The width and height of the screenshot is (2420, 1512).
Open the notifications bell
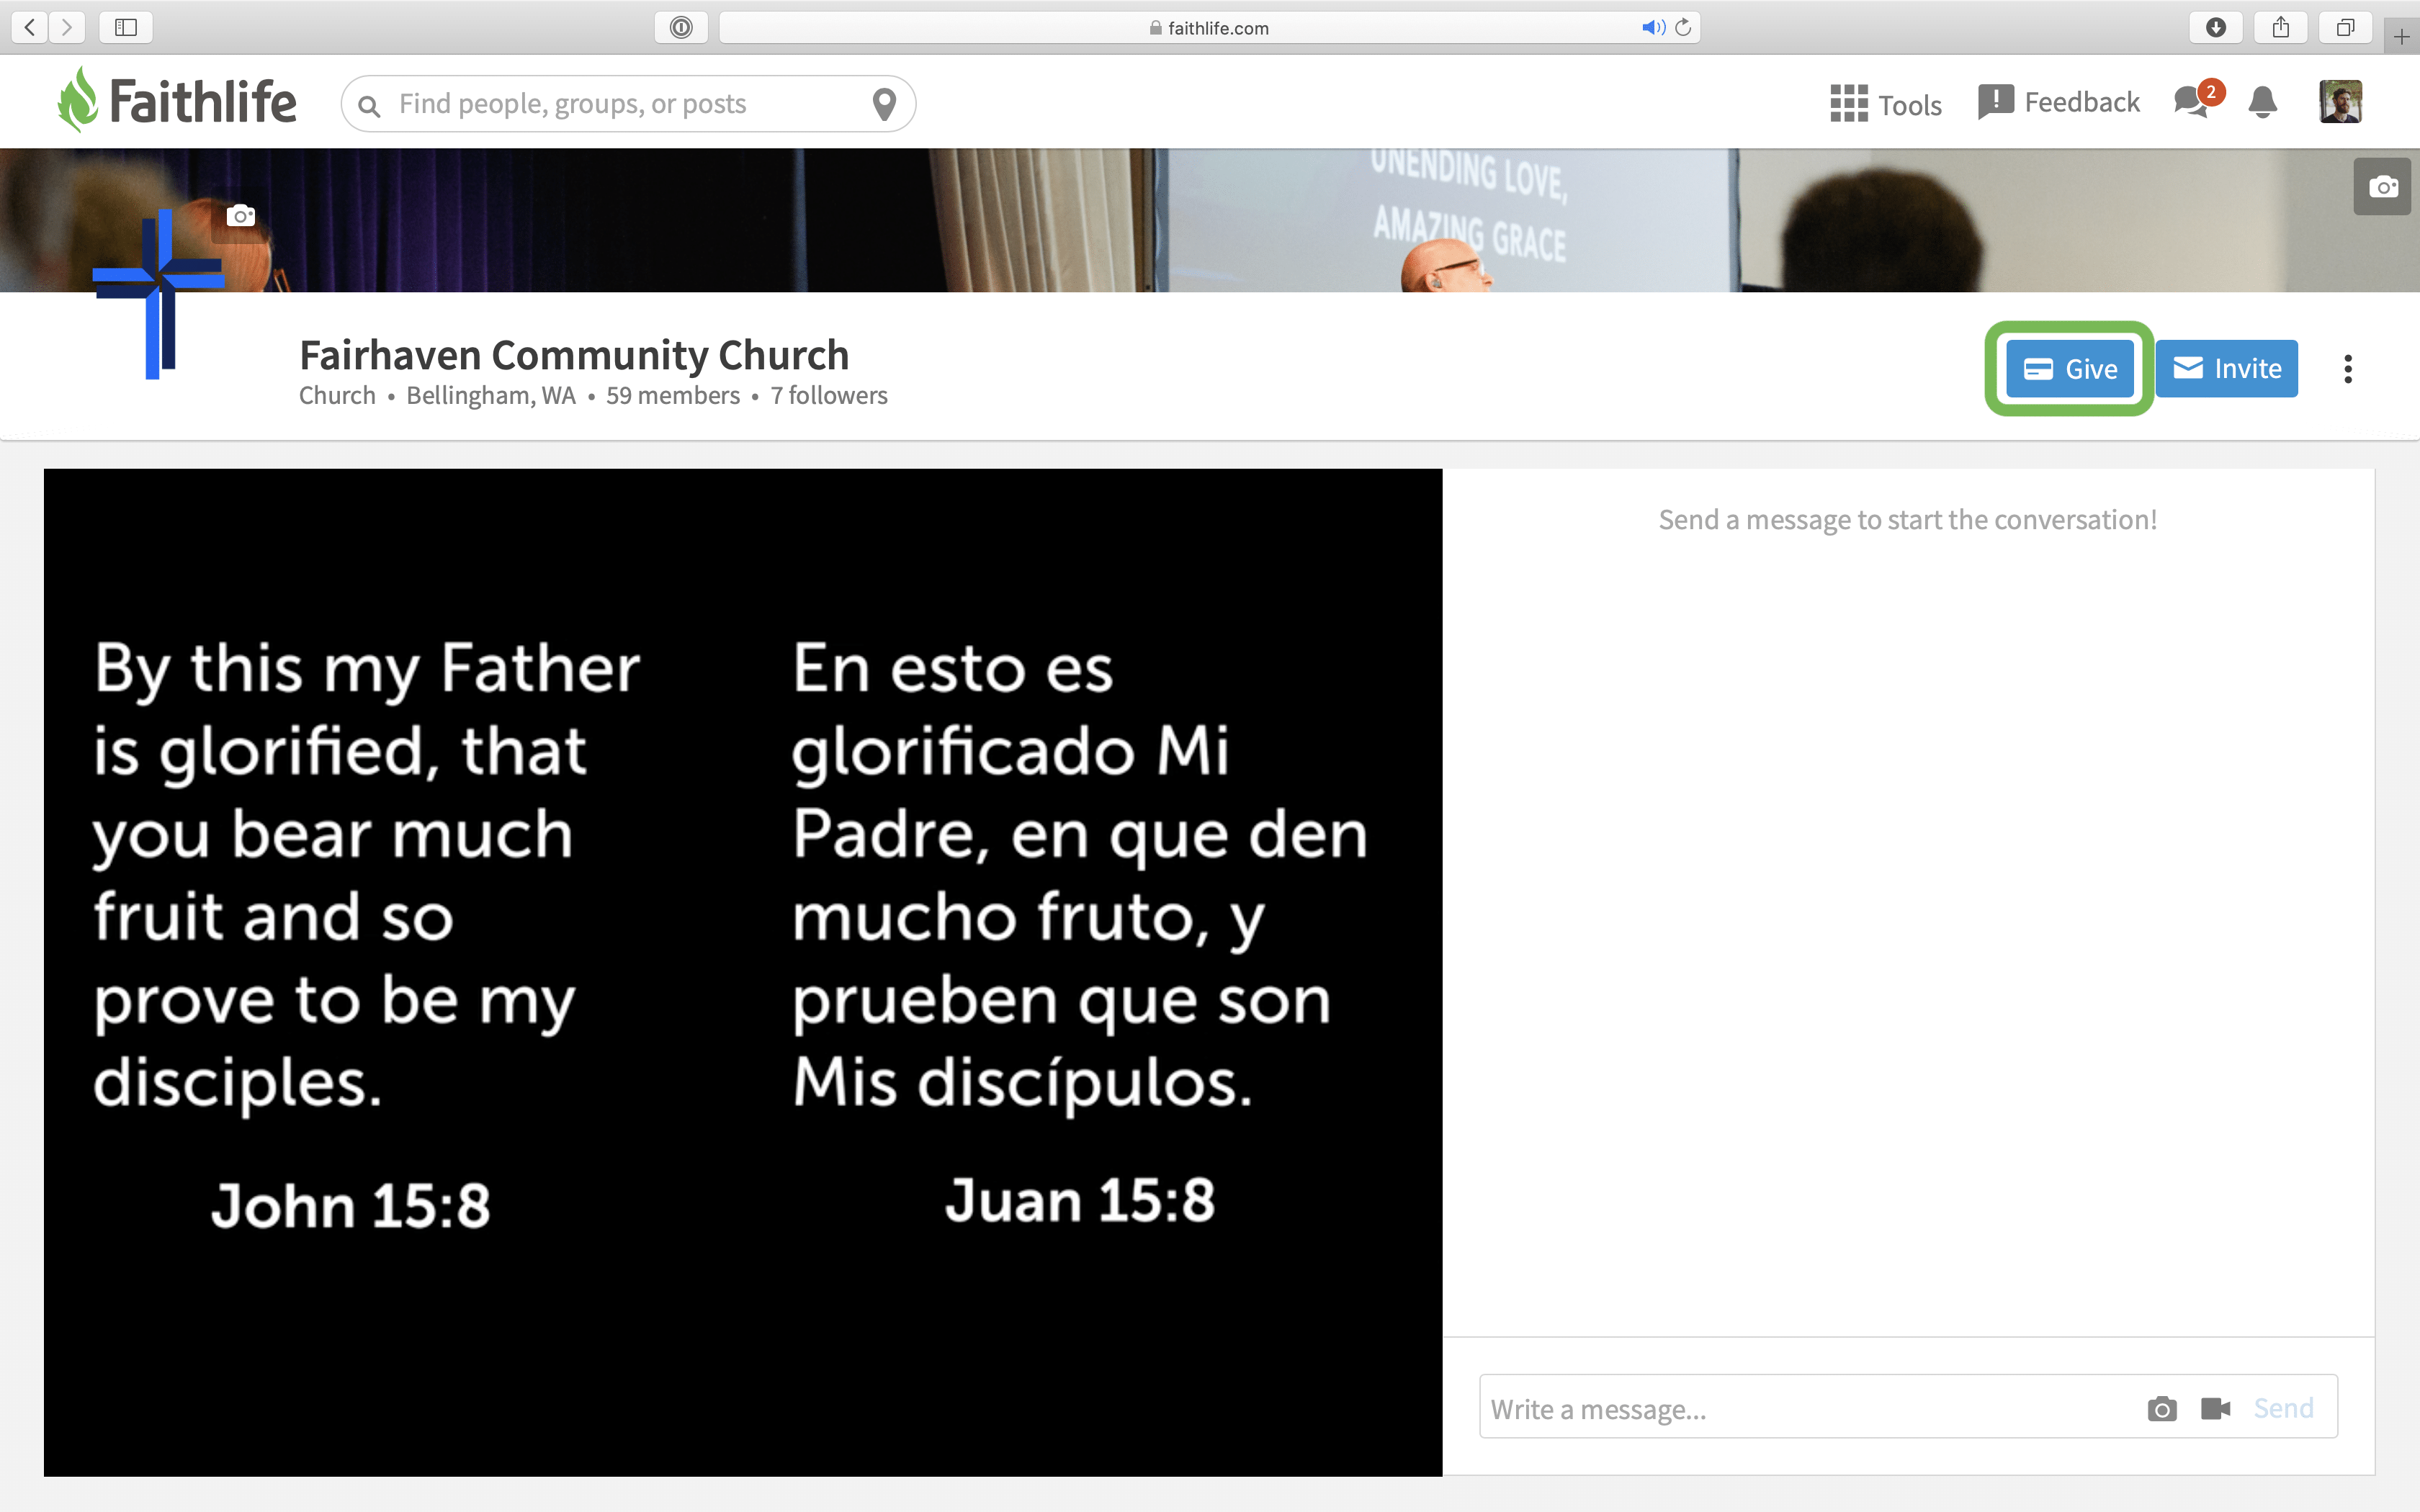tap(2263, 102)
